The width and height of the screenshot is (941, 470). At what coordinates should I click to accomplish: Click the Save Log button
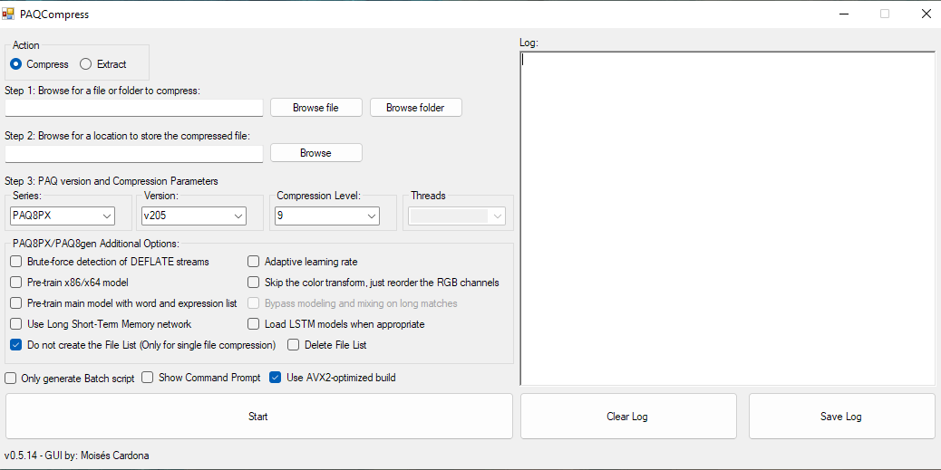click(841, 416)
